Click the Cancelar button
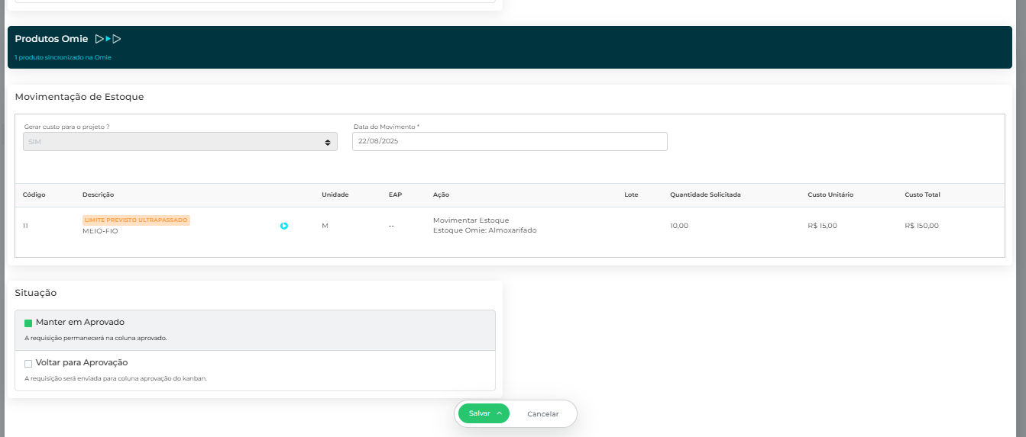Screen dimensions: 1026x437 [x=542, y=414]
